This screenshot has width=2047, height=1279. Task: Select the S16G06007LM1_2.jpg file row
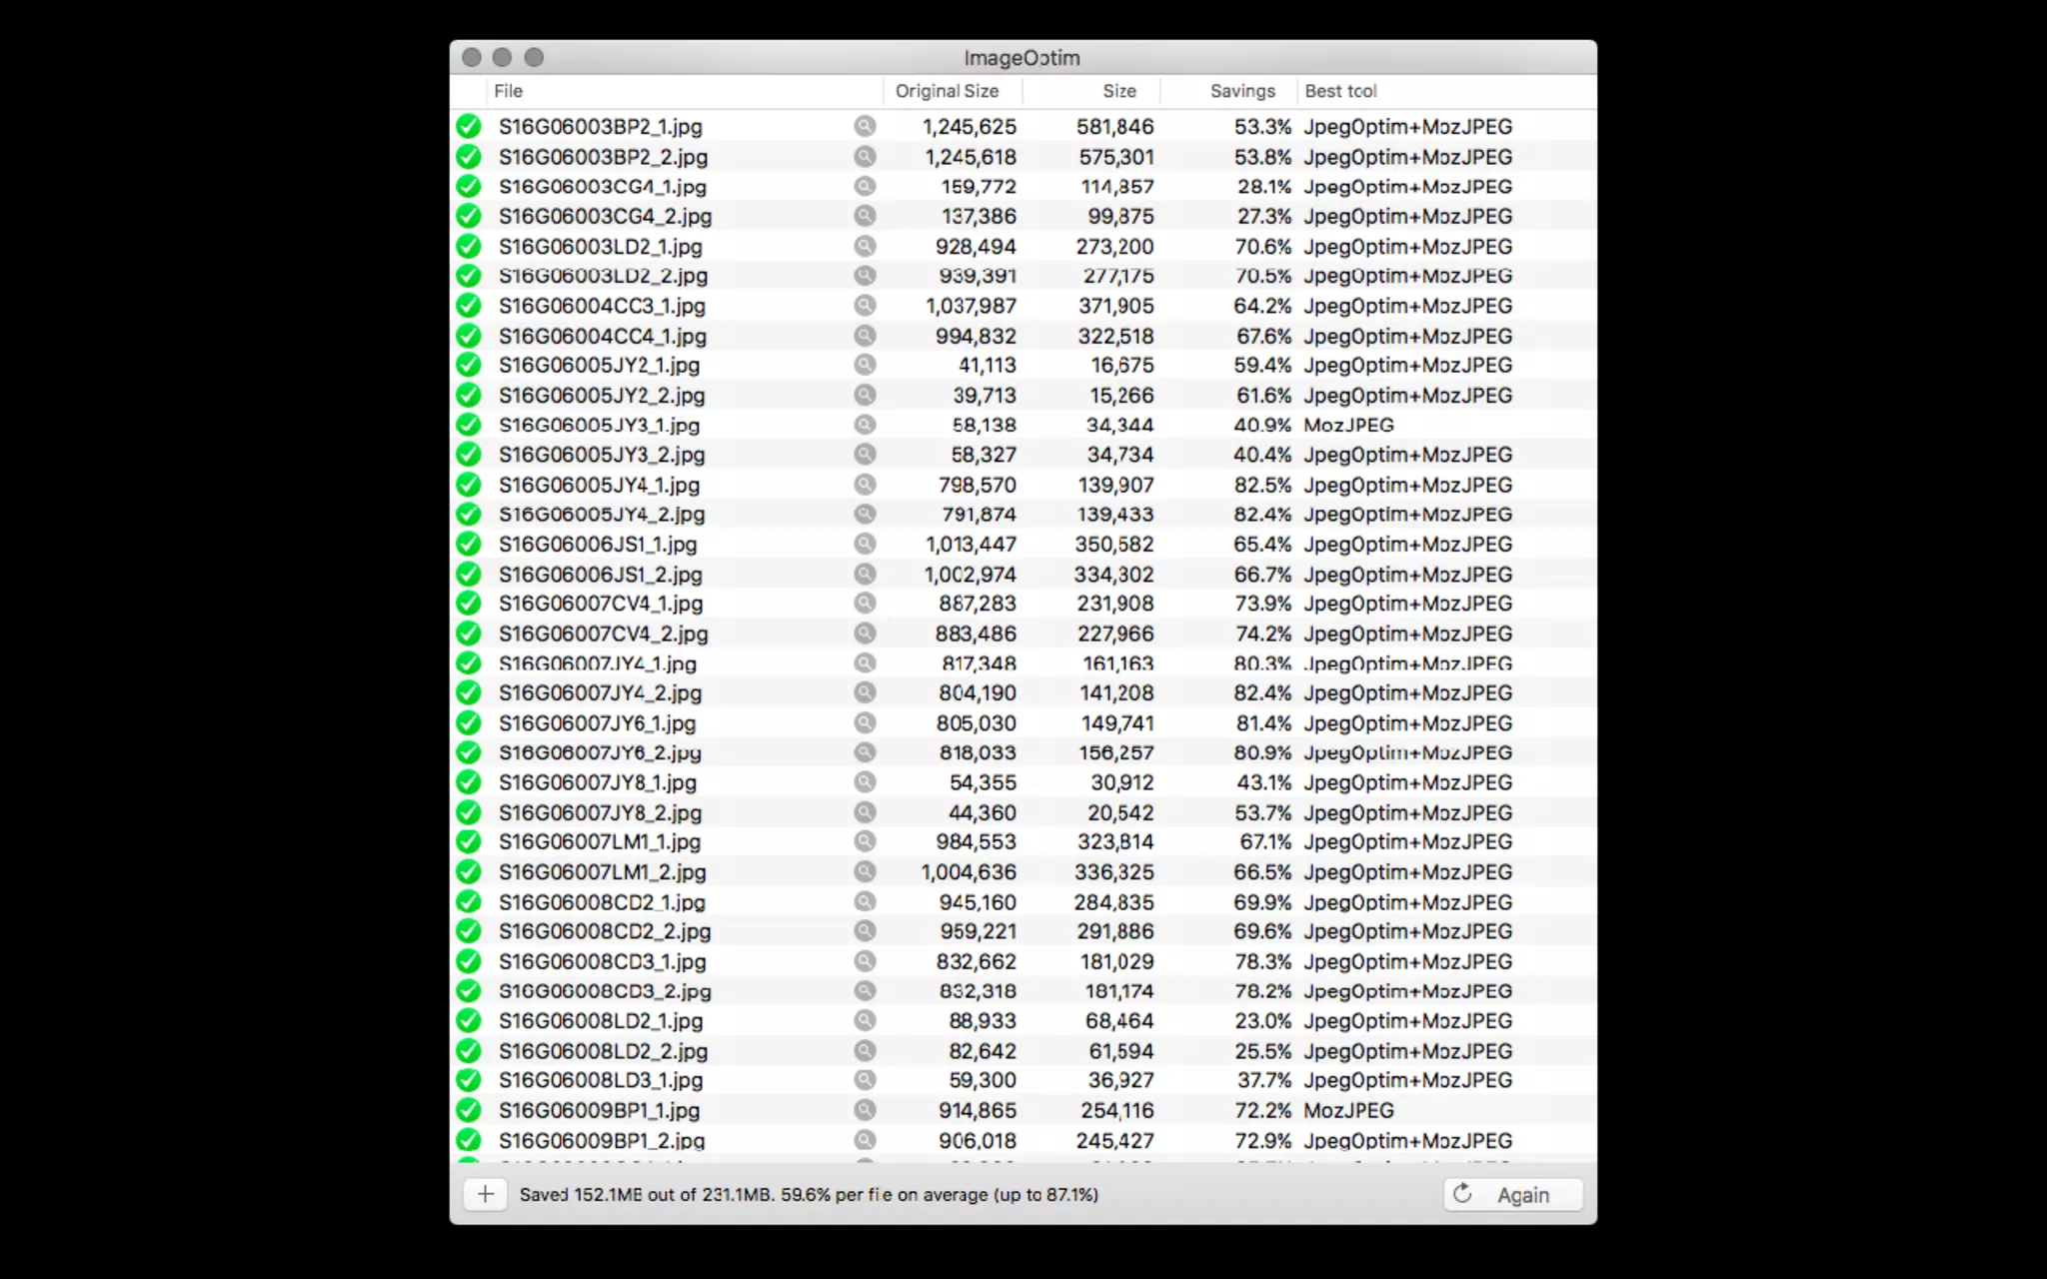(602, 872)
